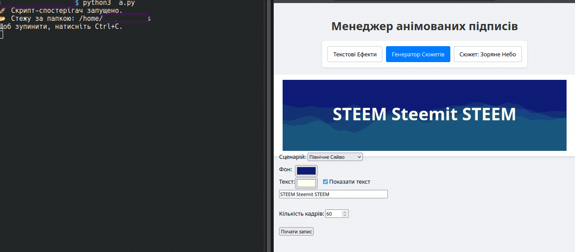Open the Текстові Ефекти tab
This screenshot has height=252, width=575.
355,54
